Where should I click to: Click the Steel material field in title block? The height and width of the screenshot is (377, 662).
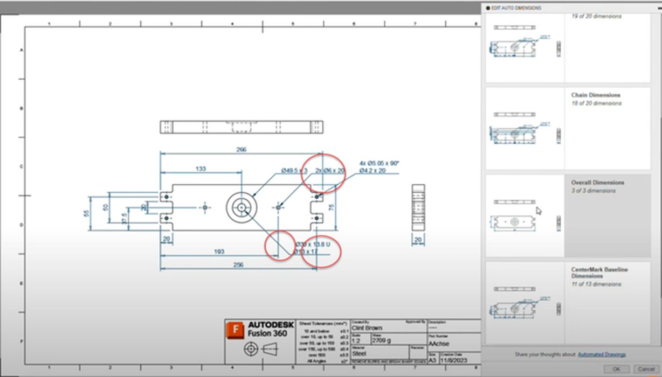click(359, 354)
